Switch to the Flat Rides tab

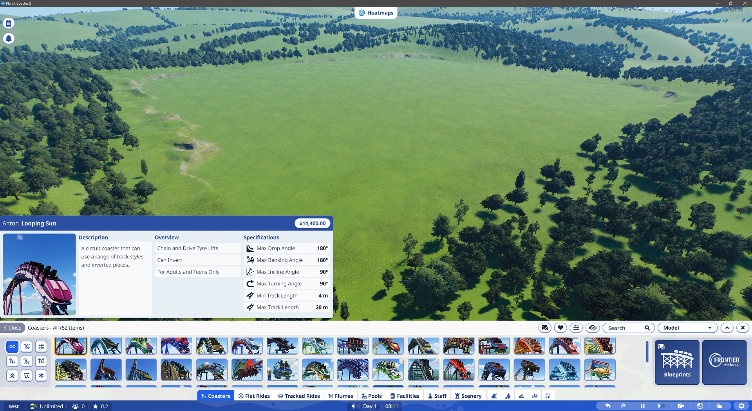pyautogui.click(x=254, y=396)
